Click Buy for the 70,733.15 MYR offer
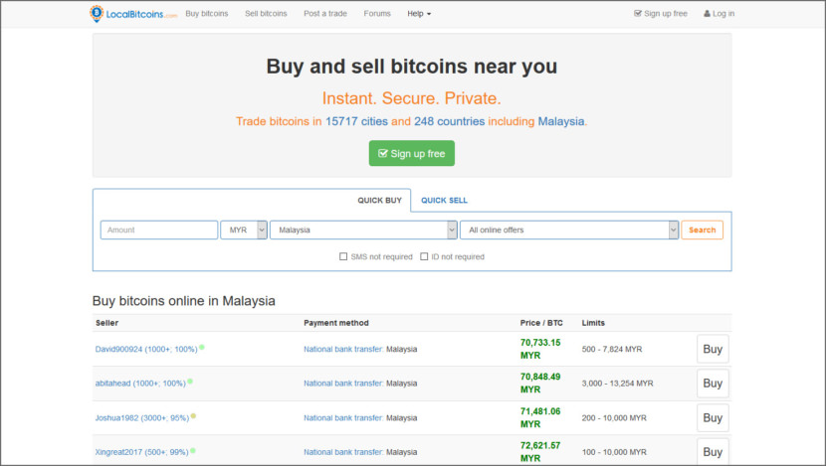826x466 pixels. pyautogui.click(x=713, y=349)
